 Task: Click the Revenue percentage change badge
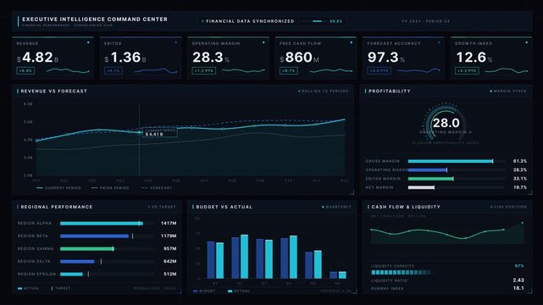(25, 71)
